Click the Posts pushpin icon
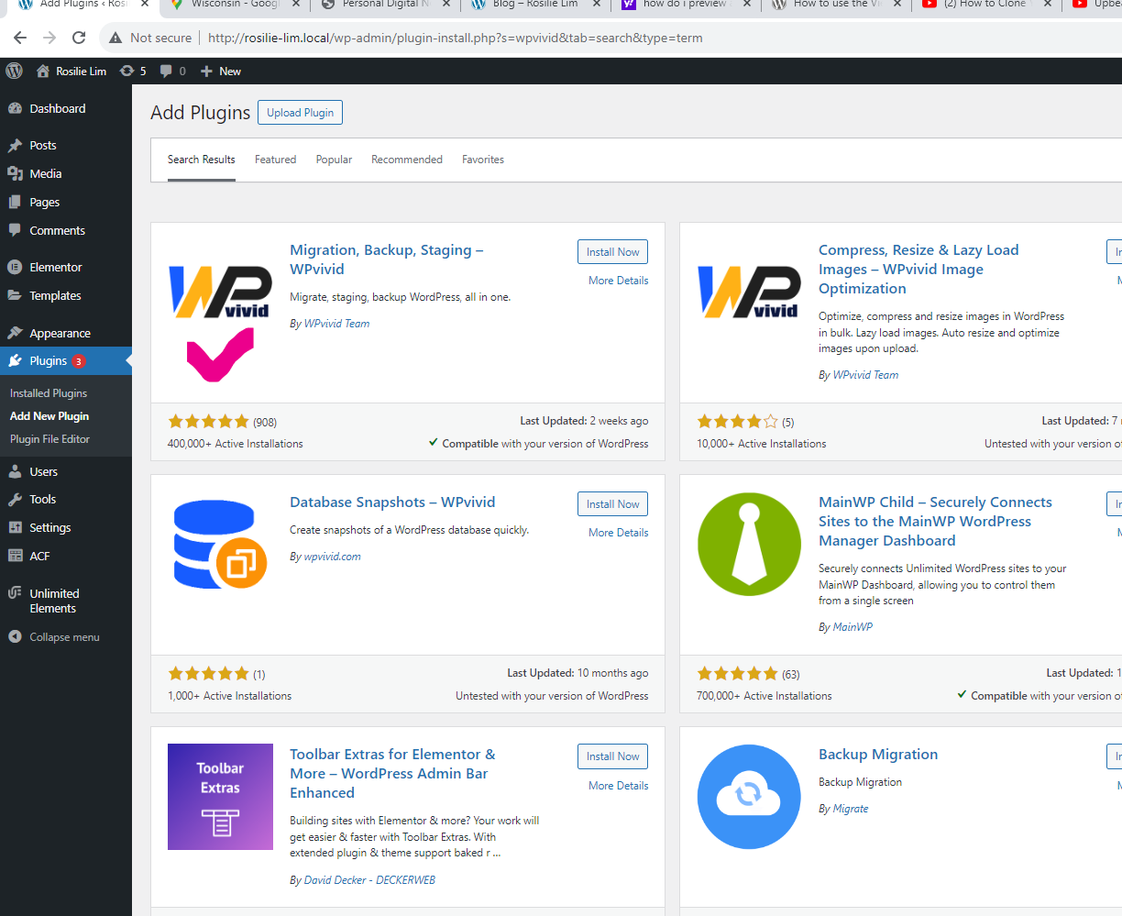Image resolution: width=1122 pixels, height=916 pixels. tap(15, 145)
